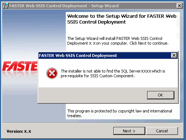Click the SQL Server not found error message
Viewport: 186px width, 140px height.
113,73
